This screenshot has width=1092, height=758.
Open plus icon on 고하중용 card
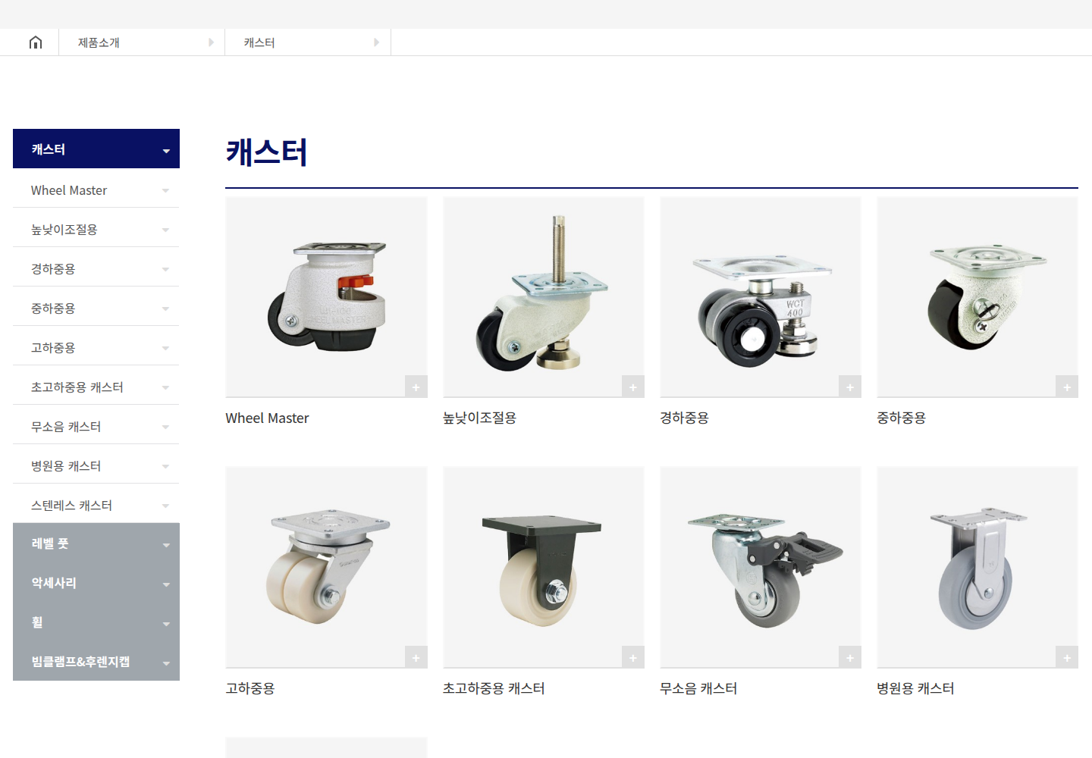(x=416, y=657)
